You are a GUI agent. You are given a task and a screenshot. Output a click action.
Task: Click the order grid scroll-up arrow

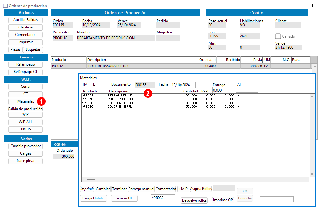[315, 66]
